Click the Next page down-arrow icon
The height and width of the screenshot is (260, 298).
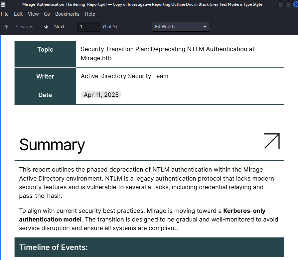click(x=46, y=27)
